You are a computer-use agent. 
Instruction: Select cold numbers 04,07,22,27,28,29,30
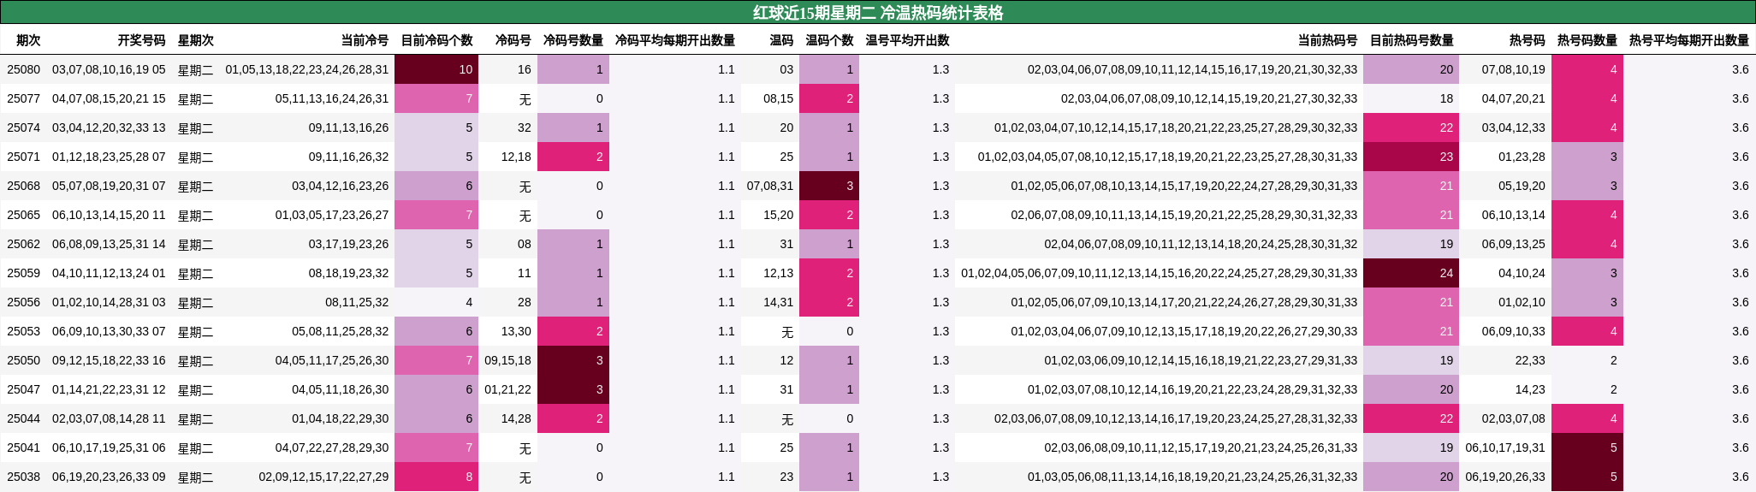332,448
